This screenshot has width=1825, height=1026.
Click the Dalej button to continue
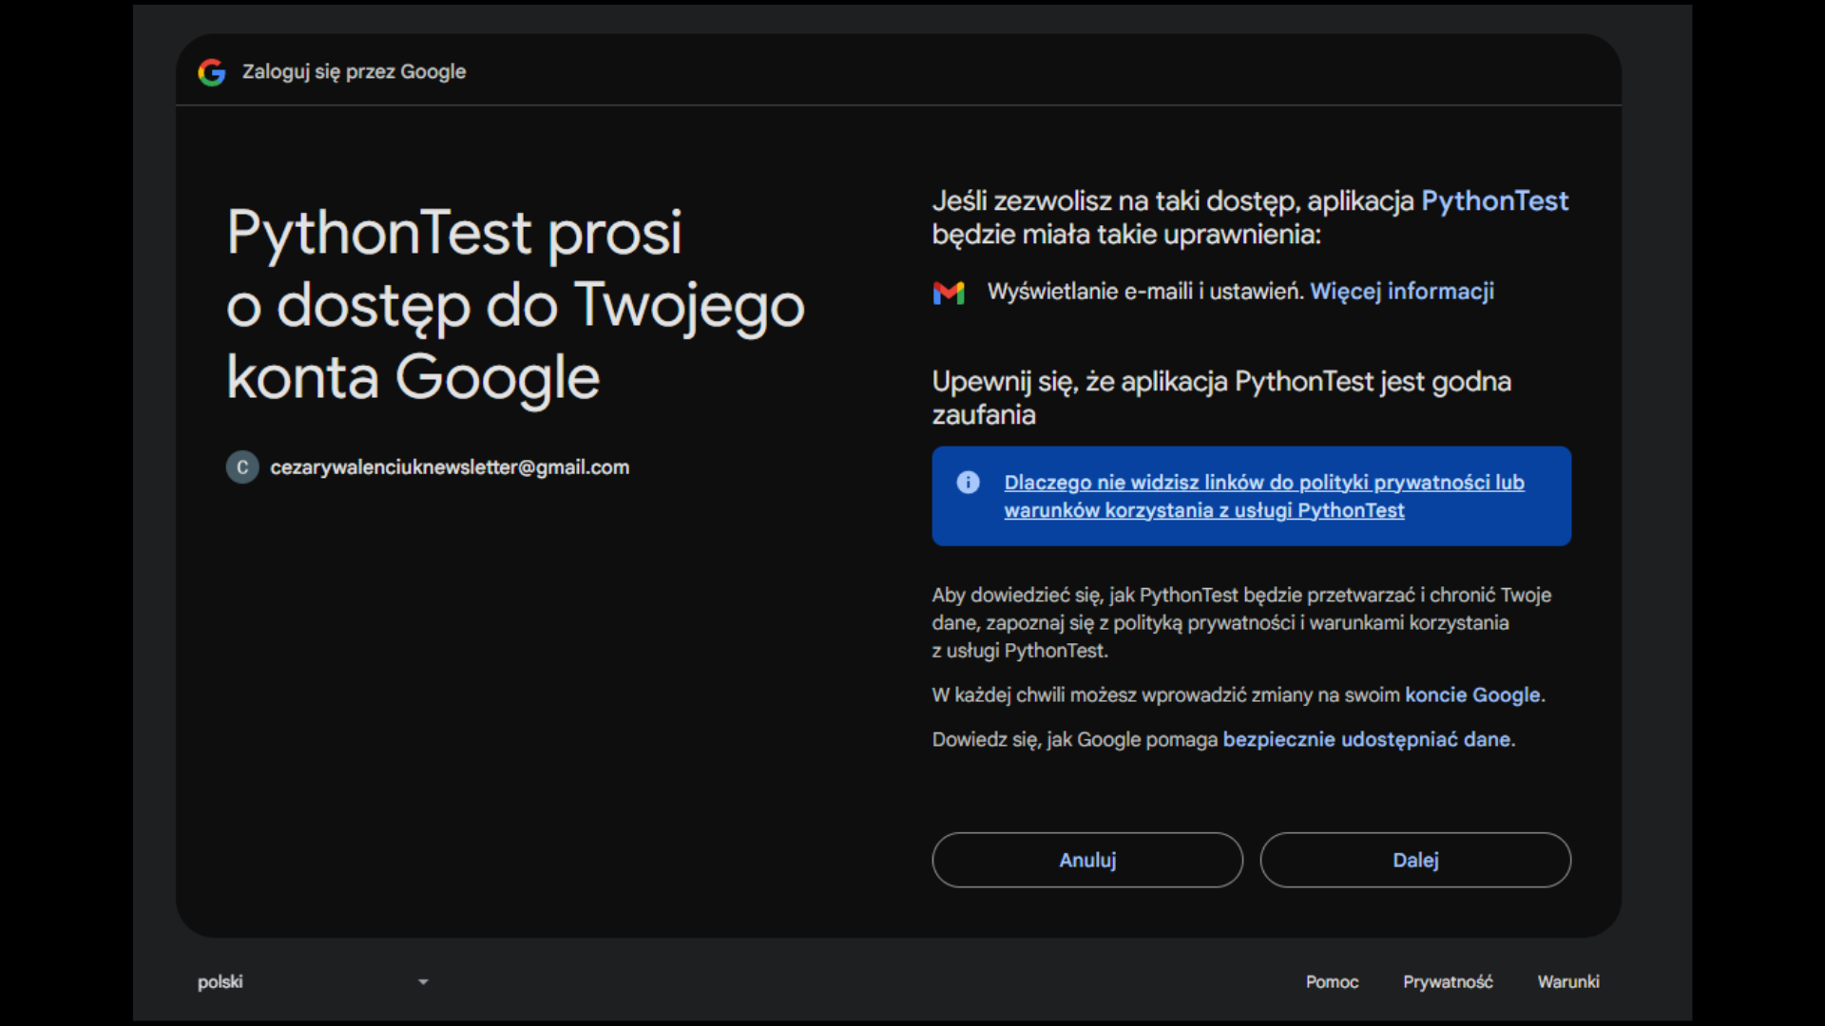(x=1415, y=860)
